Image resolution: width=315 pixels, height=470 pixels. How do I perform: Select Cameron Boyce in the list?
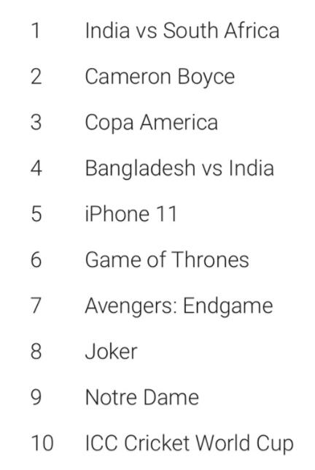[x=160, y=77]
